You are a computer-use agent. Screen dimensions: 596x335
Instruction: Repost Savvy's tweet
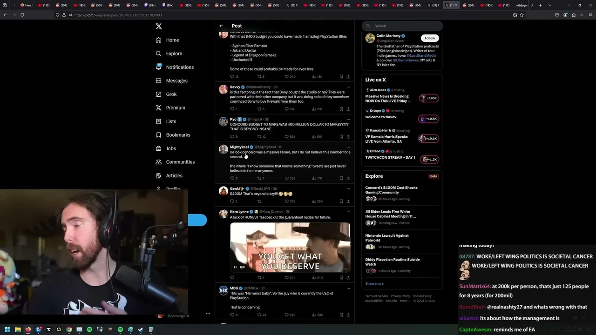click(260, 109)
